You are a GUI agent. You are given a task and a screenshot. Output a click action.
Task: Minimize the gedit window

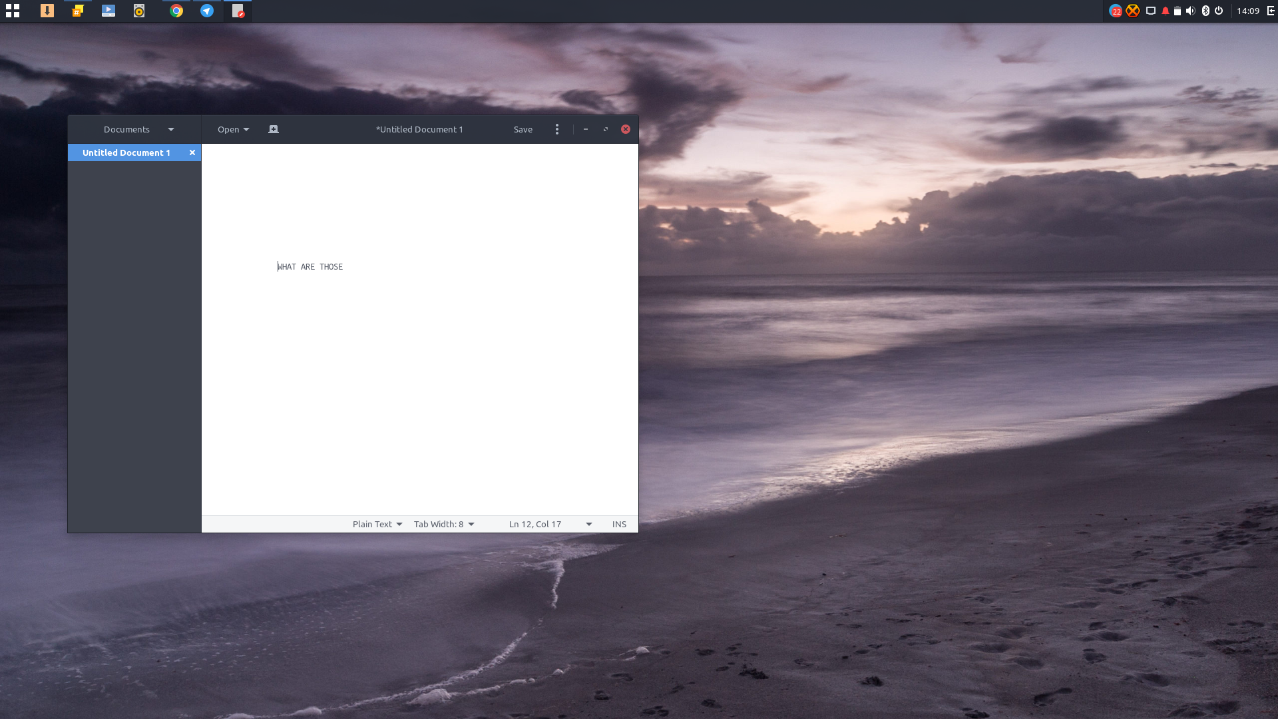586,129
